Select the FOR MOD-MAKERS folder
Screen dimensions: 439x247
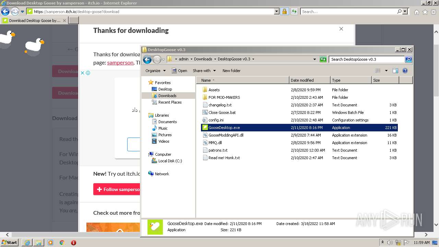tap(224, 97)
